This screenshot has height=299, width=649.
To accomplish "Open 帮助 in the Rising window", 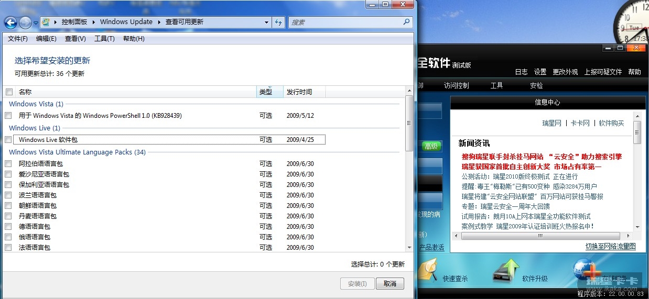I will pos(634,72).
